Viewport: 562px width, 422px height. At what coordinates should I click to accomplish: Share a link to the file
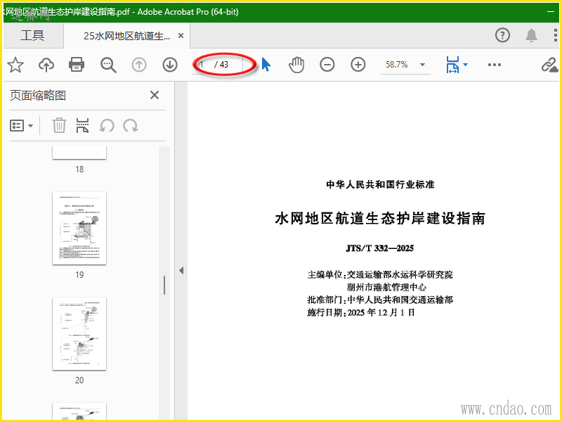(x=549, y=65)
